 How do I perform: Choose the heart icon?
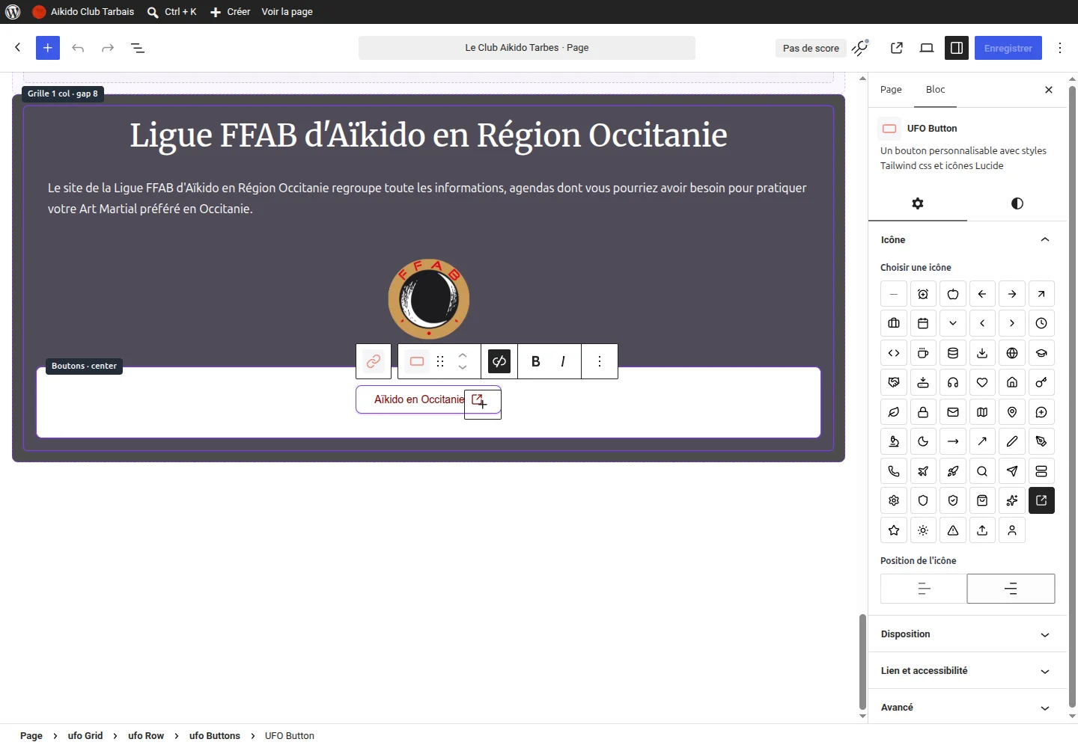[x=982, y=382]
